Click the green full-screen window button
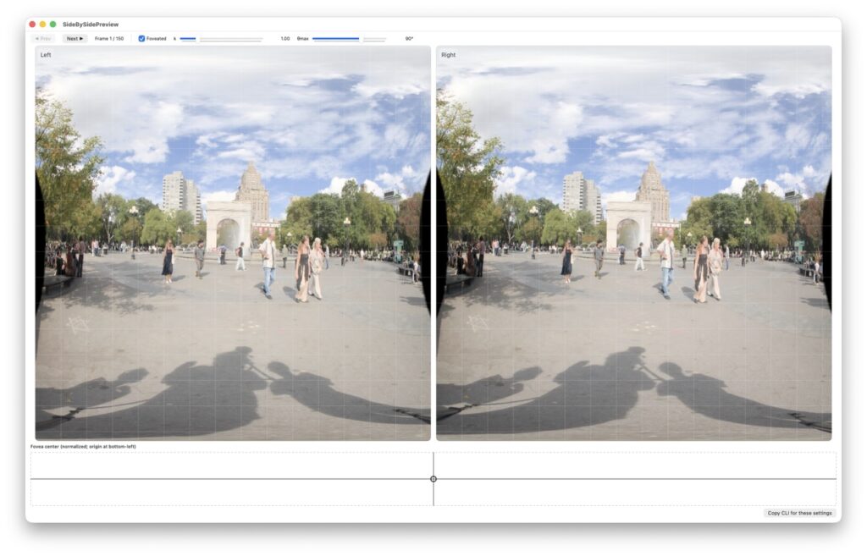Screen dimensions: 867x556 click(x=52, y=25)
